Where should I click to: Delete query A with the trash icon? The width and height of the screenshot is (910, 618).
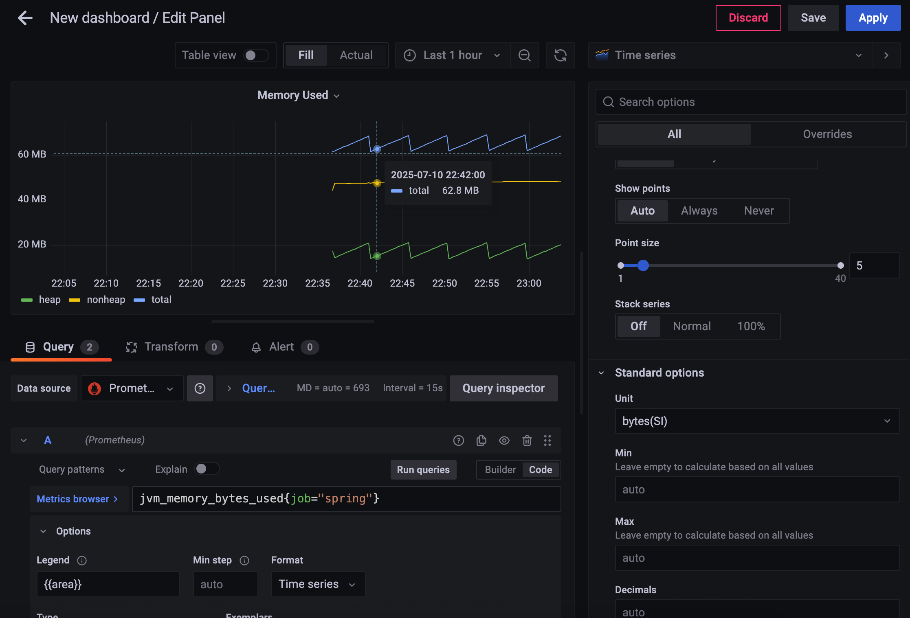tap(527, 440)
